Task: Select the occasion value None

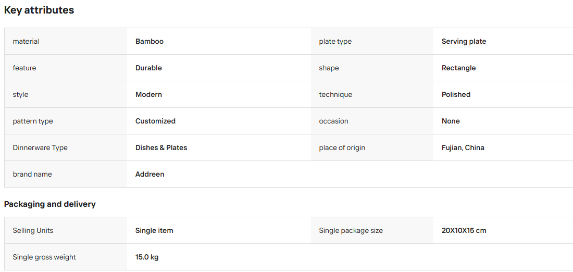Action: tap(451, 121)
